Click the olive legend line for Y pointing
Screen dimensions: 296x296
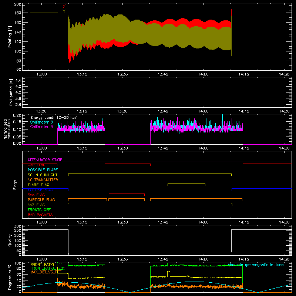(x=44, y=13)
